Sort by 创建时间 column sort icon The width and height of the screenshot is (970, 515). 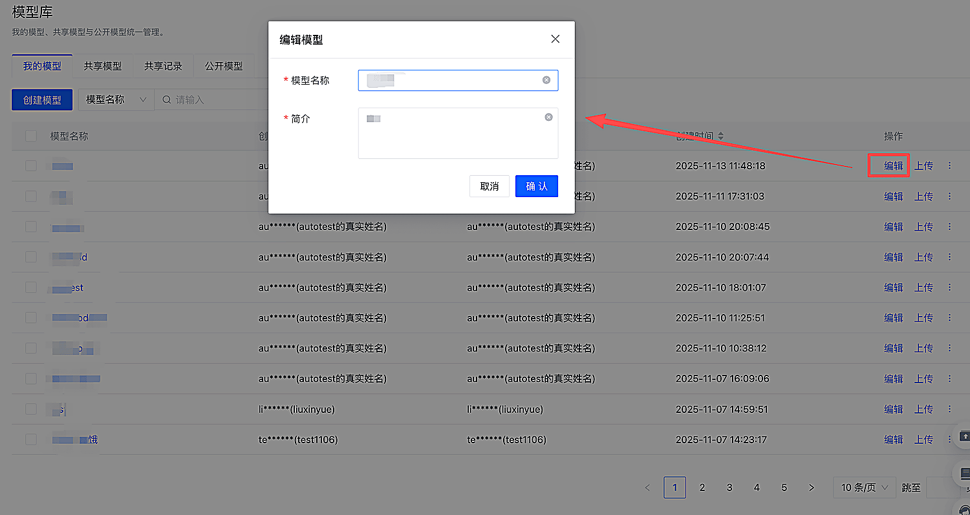[x=721, y=136]
